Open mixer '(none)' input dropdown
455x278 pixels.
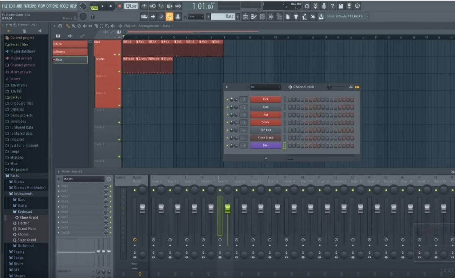(x=83, y=179)
